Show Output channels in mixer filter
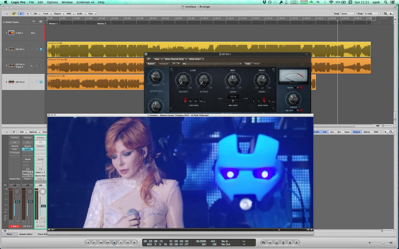 coord(356,132)
